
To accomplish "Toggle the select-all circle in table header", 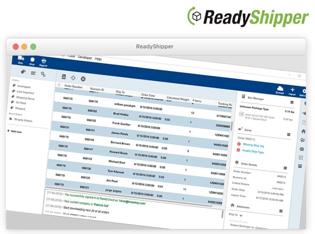I will coord(59,84).
